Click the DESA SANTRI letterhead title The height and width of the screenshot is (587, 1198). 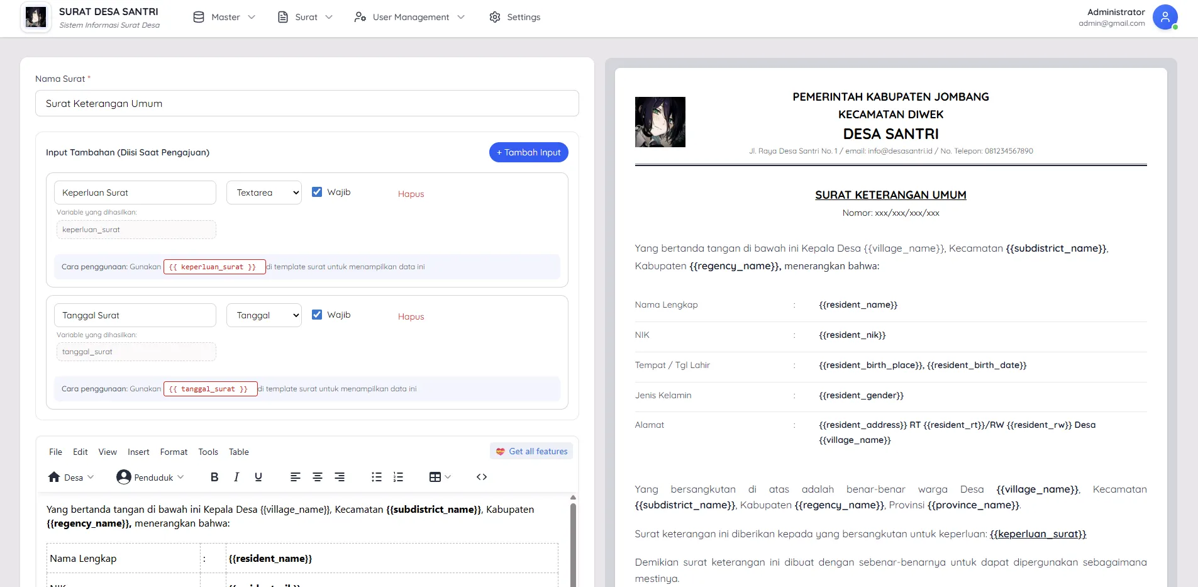pyautogui.click(x=890, y=134)
